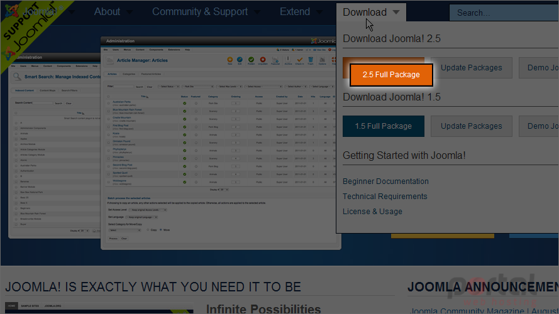Screen dimensions: 559x314
Task: Click the orange 2.5 Full Package button
Action: (391, 75)
